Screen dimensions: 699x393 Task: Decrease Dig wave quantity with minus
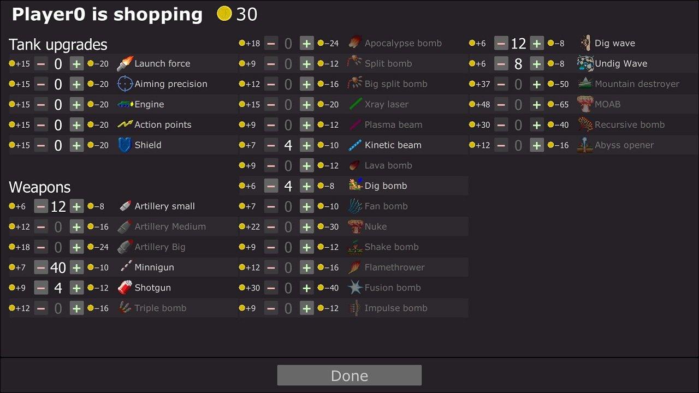point(501,43)
